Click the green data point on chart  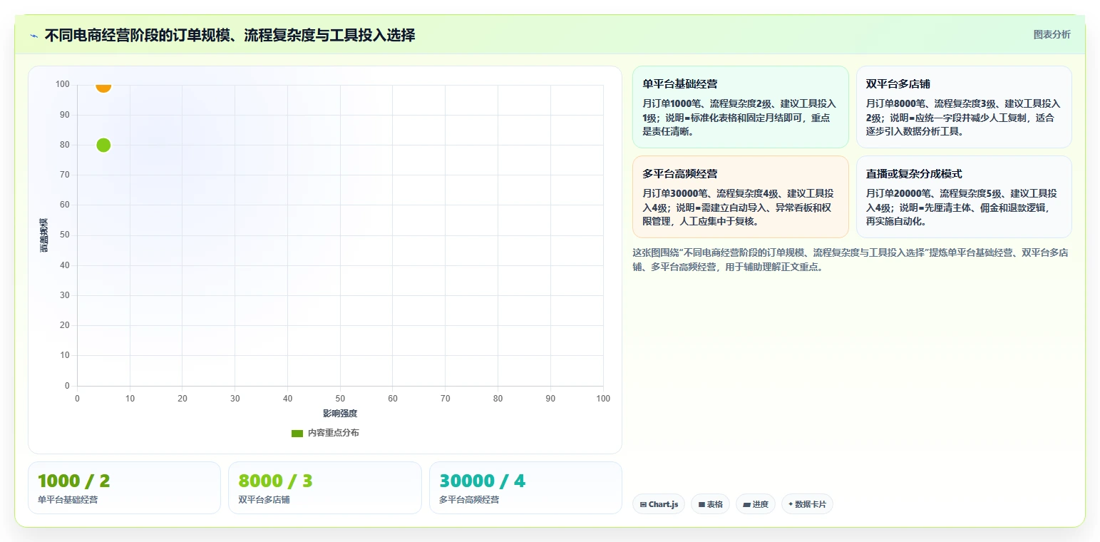coord(103,145)
